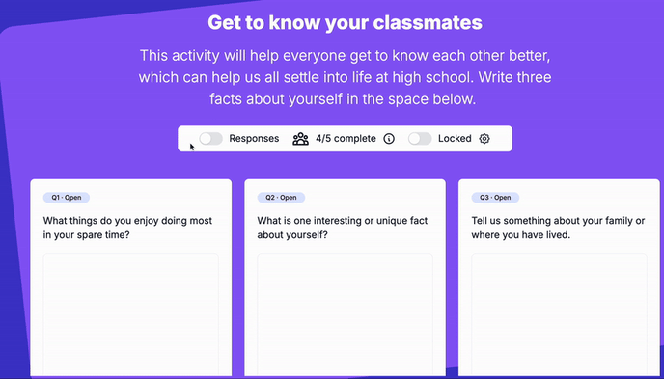Screen dimensions: 664x379
Task: Click the 4/5 complete status text
Action: coord(346,138)
